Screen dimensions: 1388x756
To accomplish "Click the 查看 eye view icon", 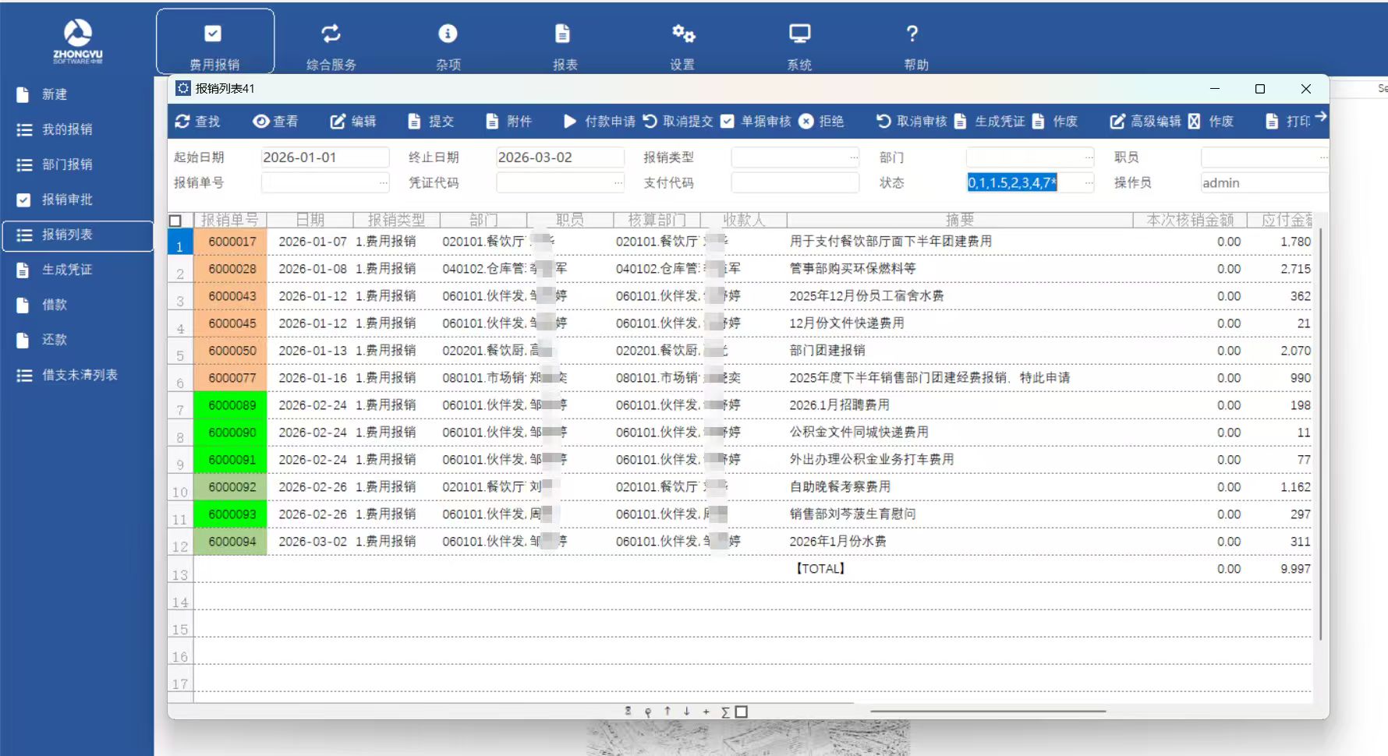I will pos(261,122).
